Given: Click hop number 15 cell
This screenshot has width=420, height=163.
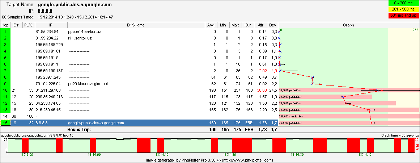Looking at the screenshot, I should [5, 123].
